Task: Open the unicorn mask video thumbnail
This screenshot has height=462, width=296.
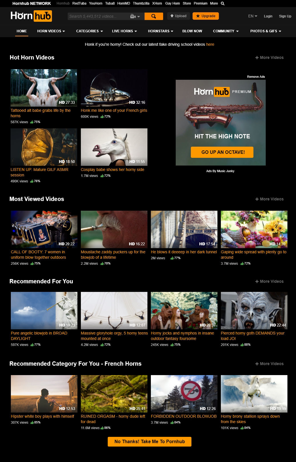Action: [x=114, y=147]
